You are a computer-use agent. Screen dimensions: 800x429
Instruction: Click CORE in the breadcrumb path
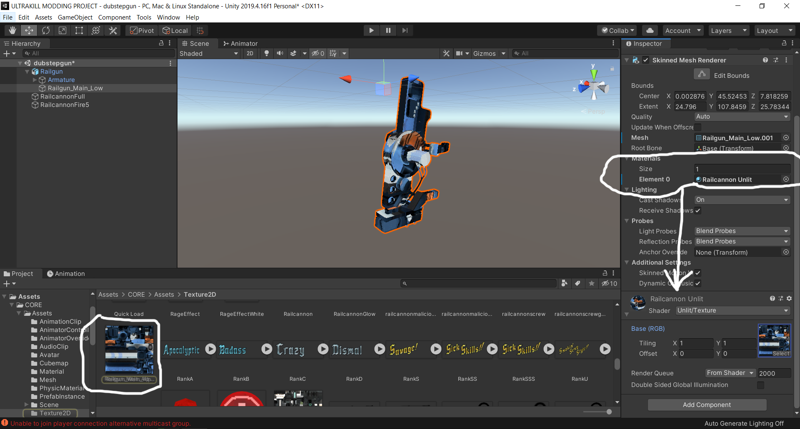click(136, 295)
